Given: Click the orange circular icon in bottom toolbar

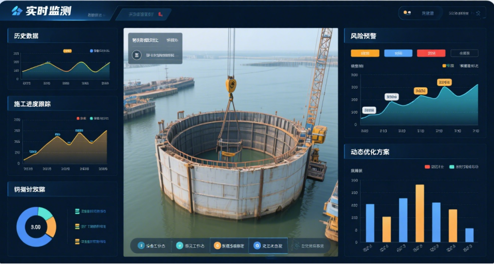Looking at the screenshot, I should (x=218, y=246).
